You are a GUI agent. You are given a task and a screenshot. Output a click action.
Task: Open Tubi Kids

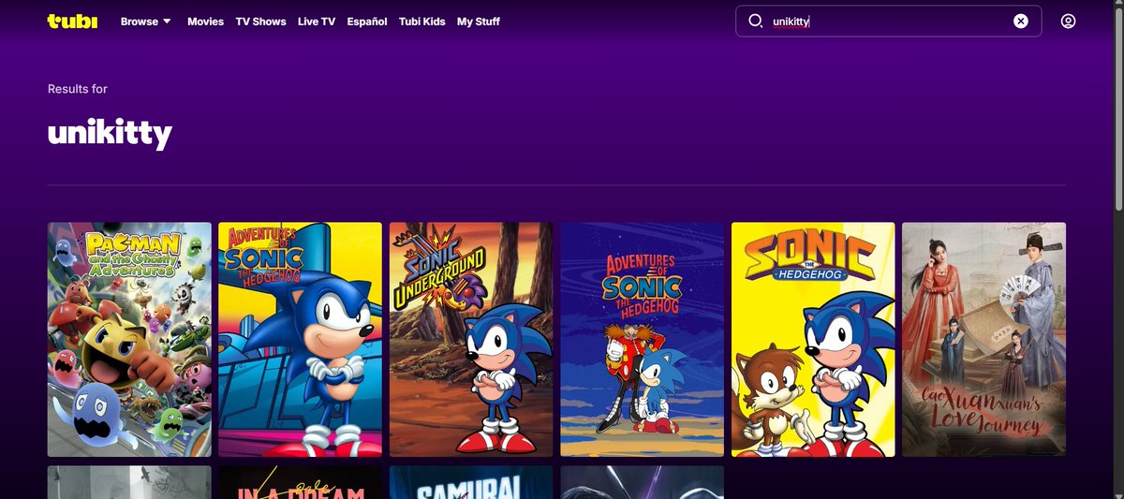421,22
